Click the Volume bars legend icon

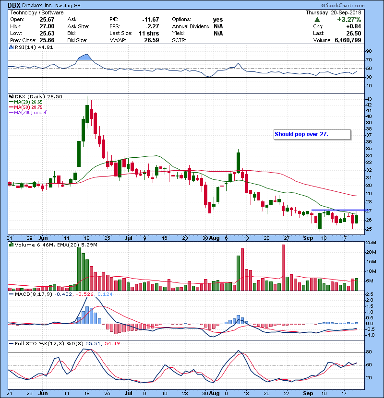click(x=11, y=245)
